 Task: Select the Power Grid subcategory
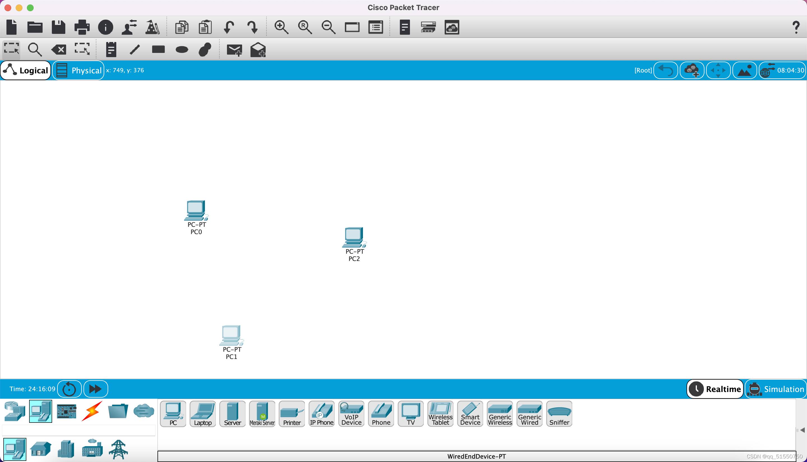tap(118, 449)
